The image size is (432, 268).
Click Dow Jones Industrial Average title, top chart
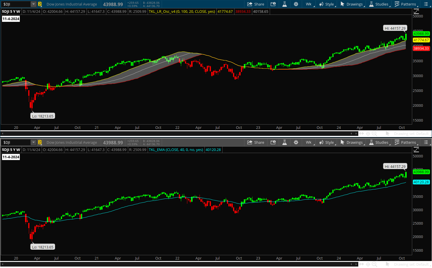point(72,4)
